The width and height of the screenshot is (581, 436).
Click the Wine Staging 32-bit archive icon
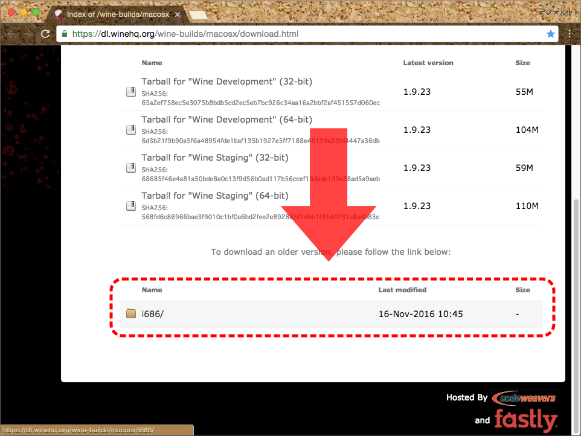pyautogui.click(x=131, y=168)
